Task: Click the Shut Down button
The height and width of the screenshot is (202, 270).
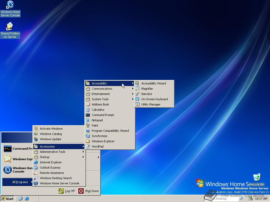Action: coord(89,191)
